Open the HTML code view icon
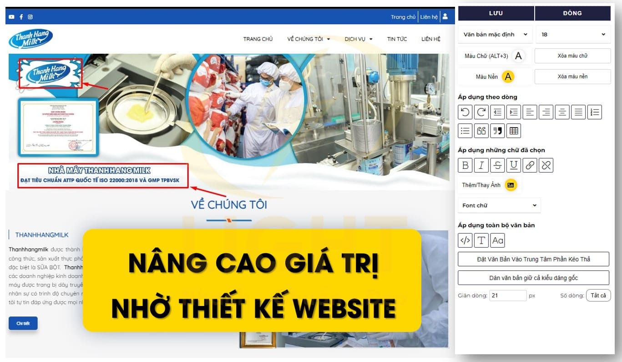This screenshot has width=622, height=362. point(465,240)
